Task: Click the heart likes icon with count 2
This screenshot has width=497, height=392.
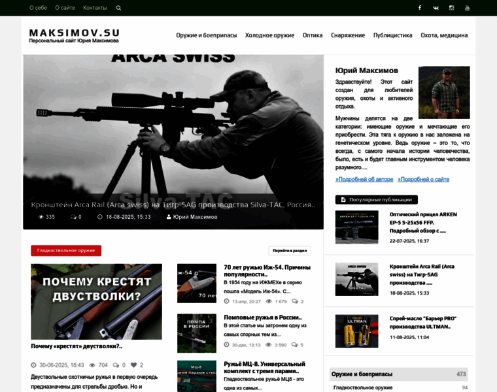Action: [x=134, y=365]
